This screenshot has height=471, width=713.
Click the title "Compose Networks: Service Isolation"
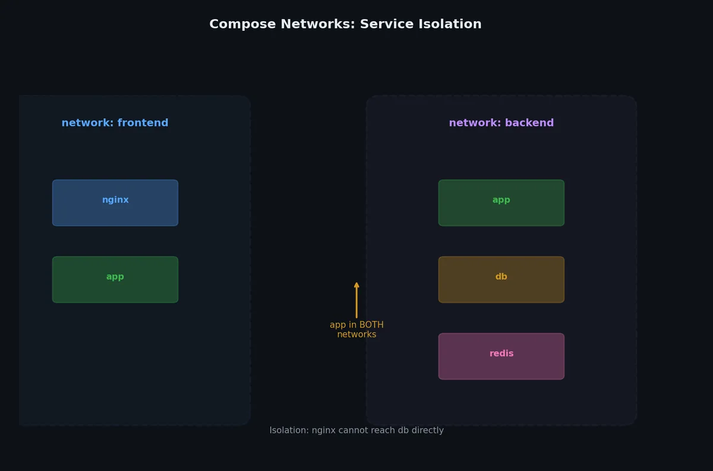pos(345,24)
